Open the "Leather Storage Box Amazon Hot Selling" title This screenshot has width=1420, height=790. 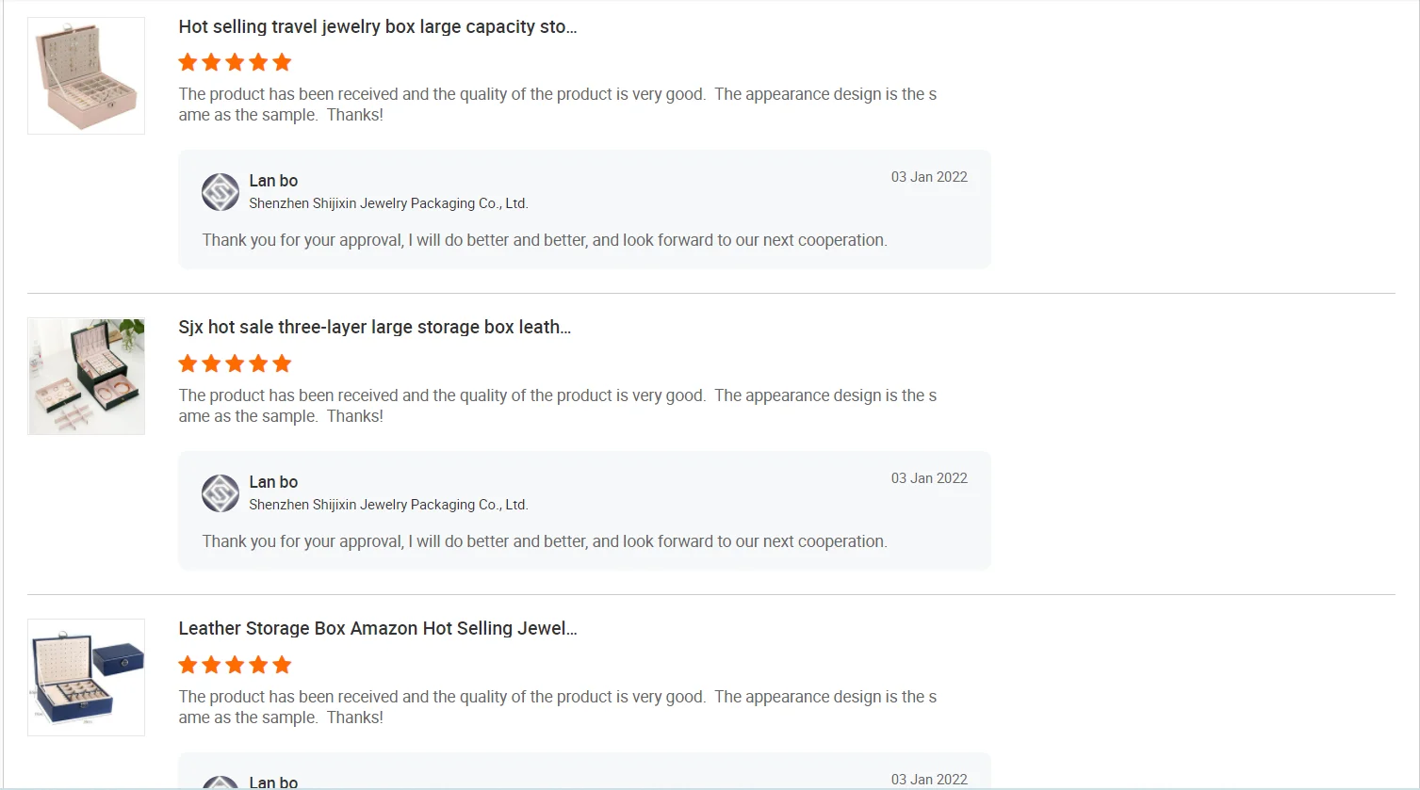coord(377,628)
